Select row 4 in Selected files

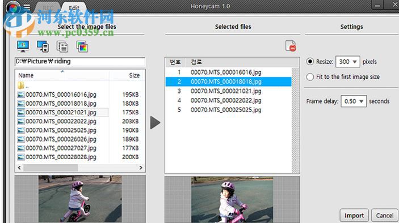[228, 101]
